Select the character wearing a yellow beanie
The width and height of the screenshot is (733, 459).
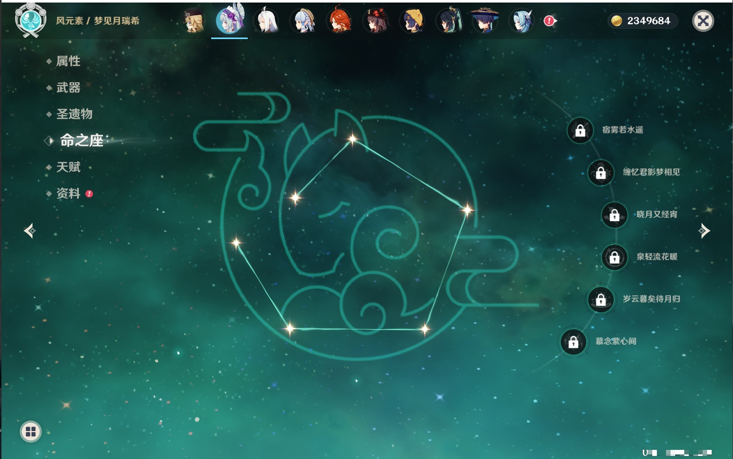coord(412,21)
